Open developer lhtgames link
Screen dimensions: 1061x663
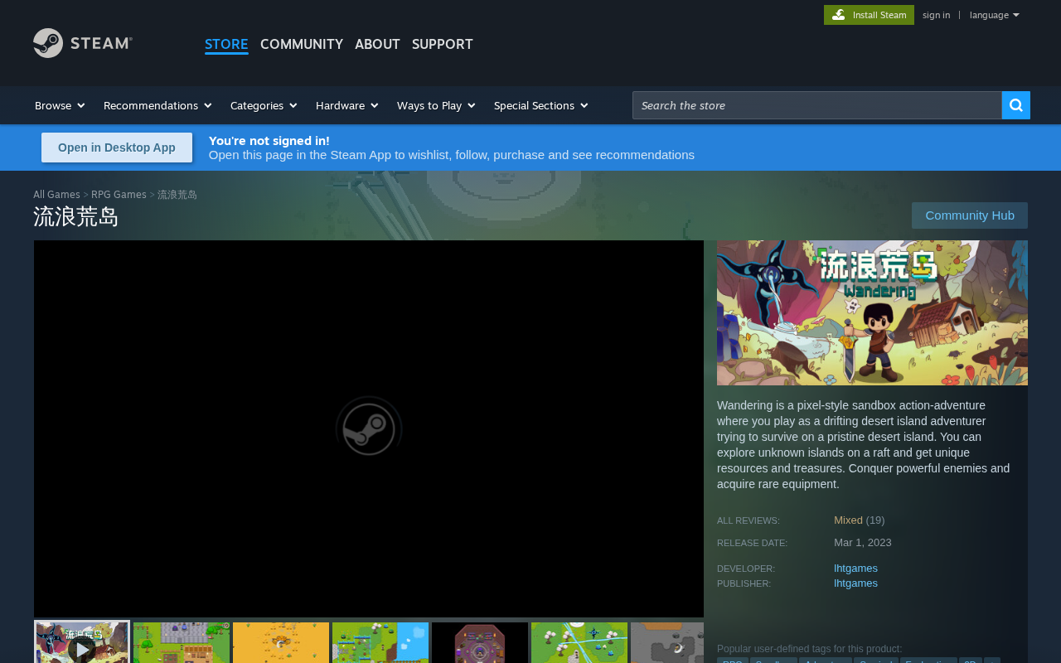pos(855,569)
